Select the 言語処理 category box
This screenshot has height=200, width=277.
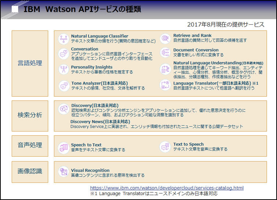click(x=30, y=63)
